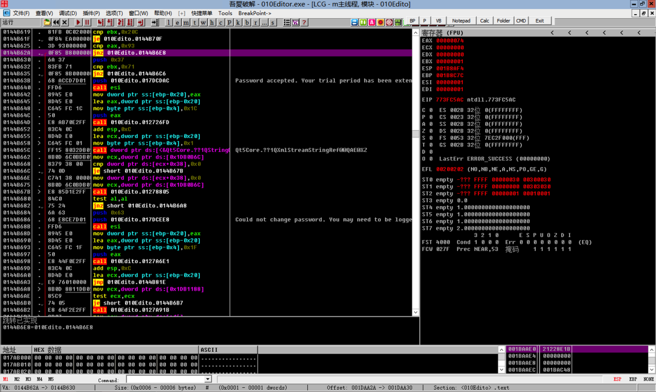Launch Calc from toolbar button
The image size is (656, 392).
pyautogui.click(x=485, y=21)
